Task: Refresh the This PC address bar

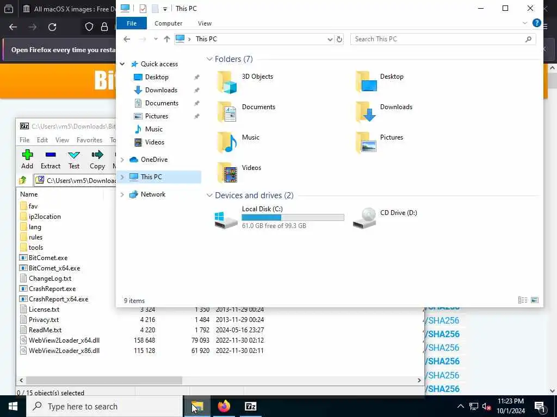Action: pyautogui.click(x=339, y=39)
